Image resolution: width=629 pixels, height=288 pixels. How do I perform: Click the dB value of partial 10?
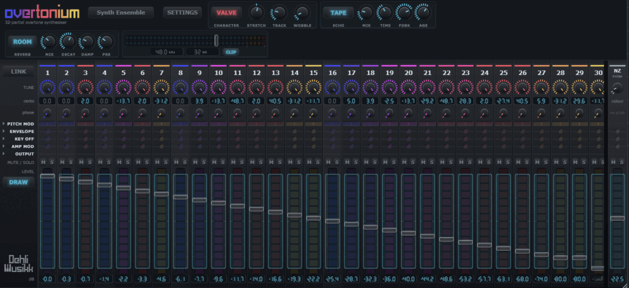pos(218,279)
